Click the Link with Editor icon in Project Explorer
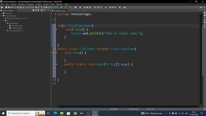This screenshot has width=206, height=116. [36, 10]
